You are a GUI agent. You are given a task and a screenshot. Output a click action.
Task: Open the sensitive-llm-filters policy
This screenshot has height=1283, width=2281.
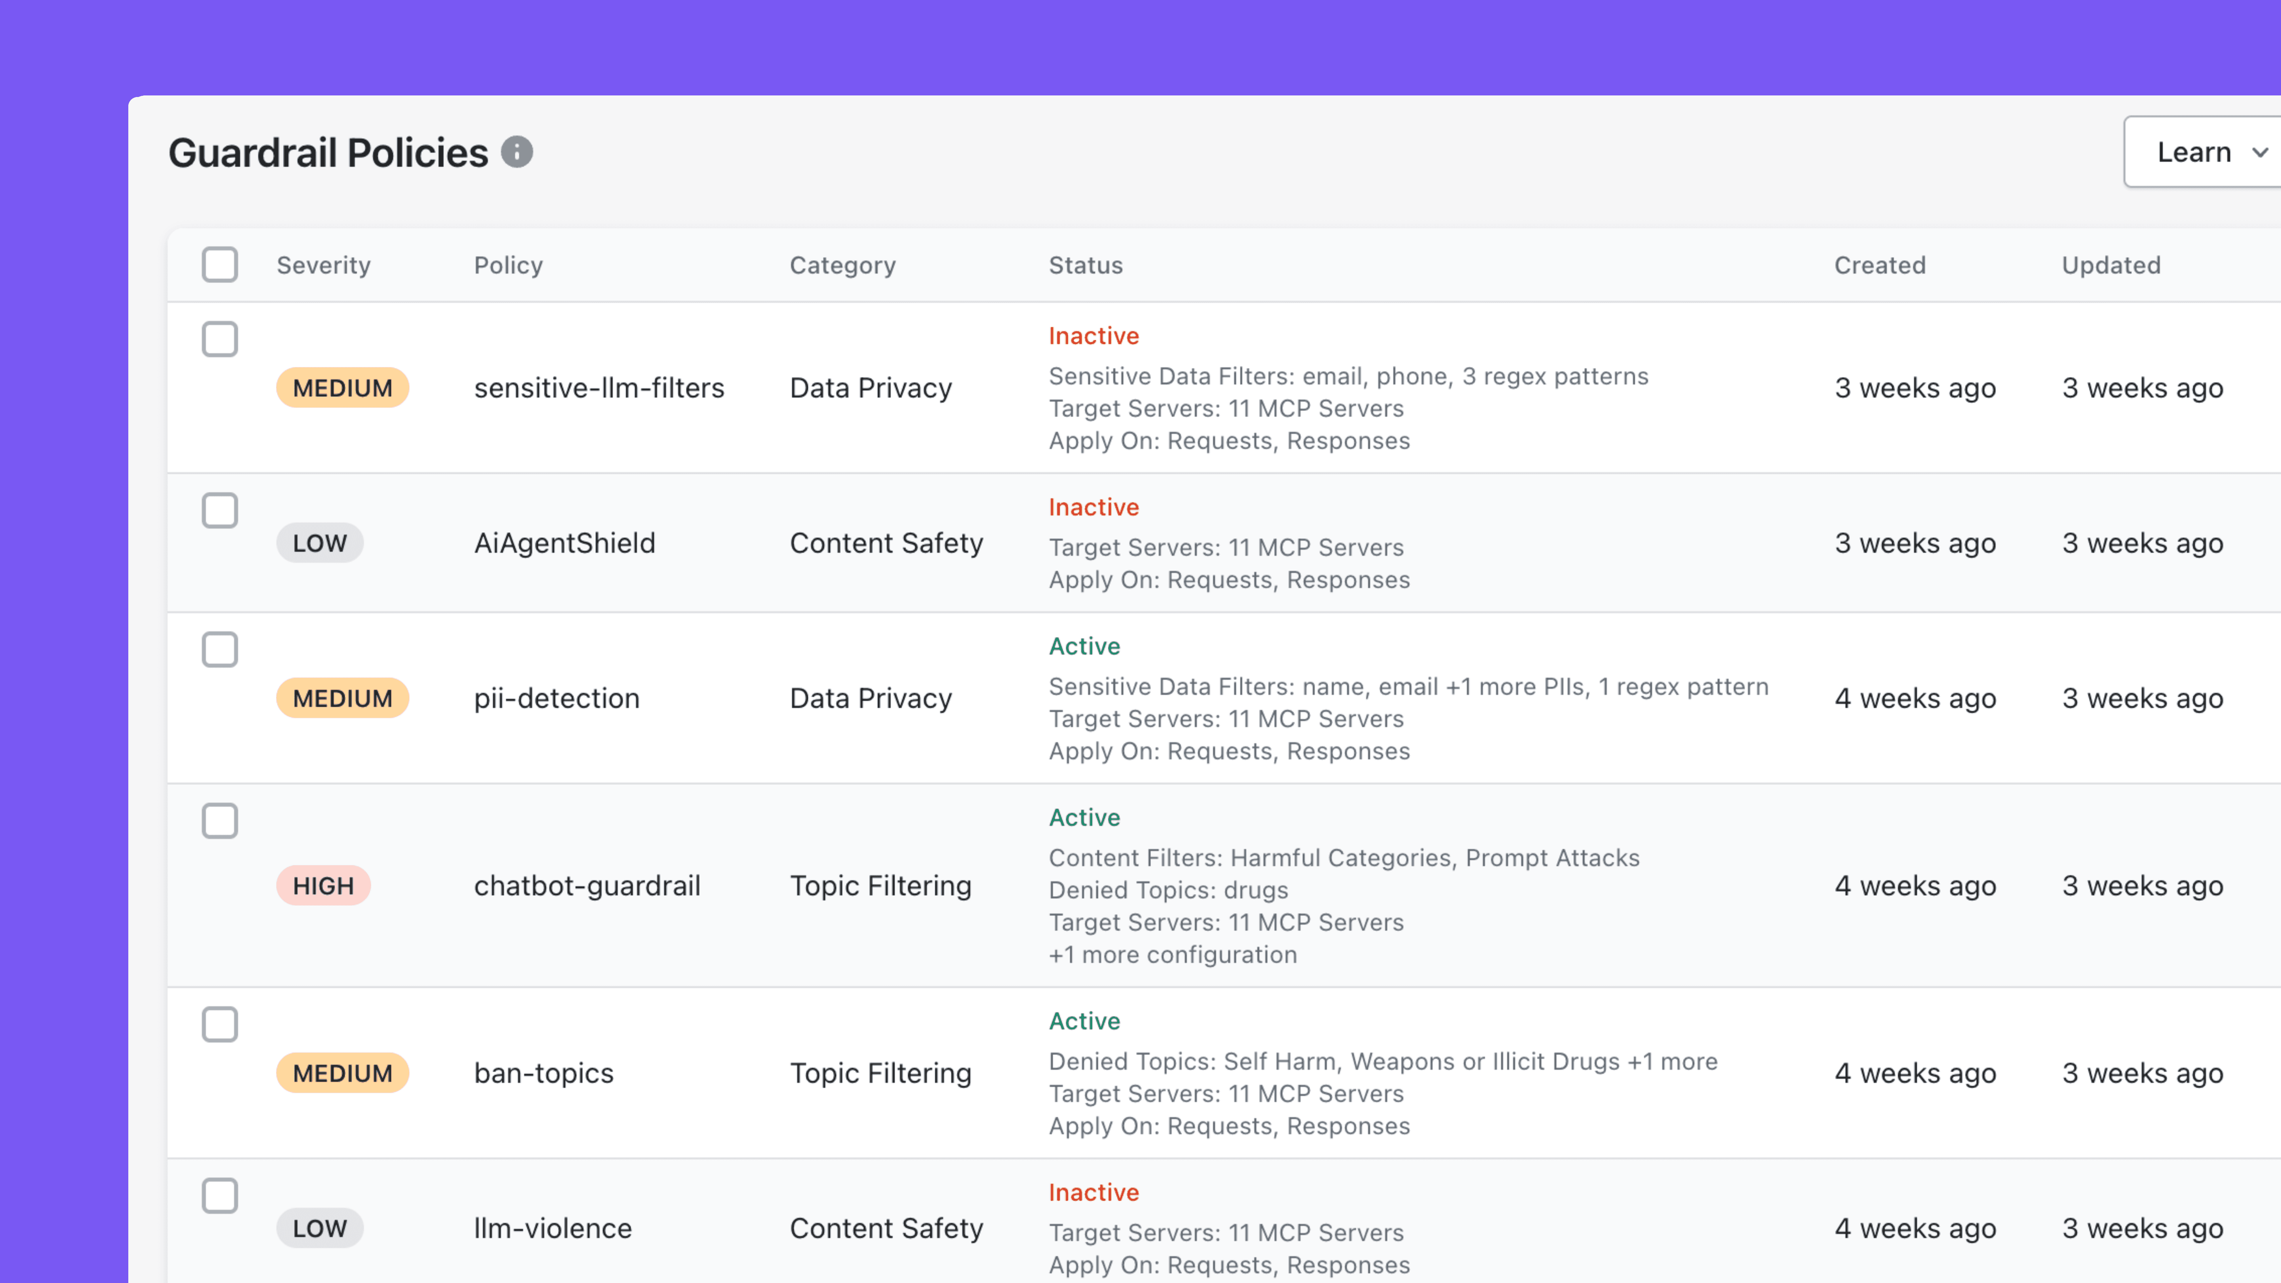[599, 388]
